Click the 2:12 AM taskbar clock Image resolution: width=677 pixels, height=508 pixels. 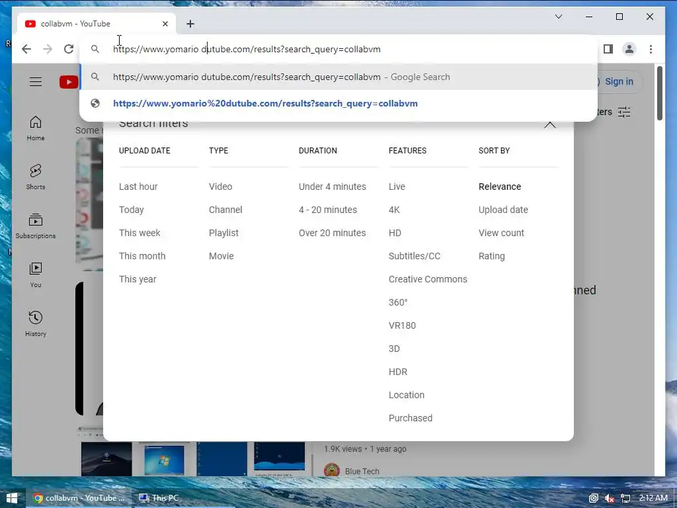coord(653,498)
